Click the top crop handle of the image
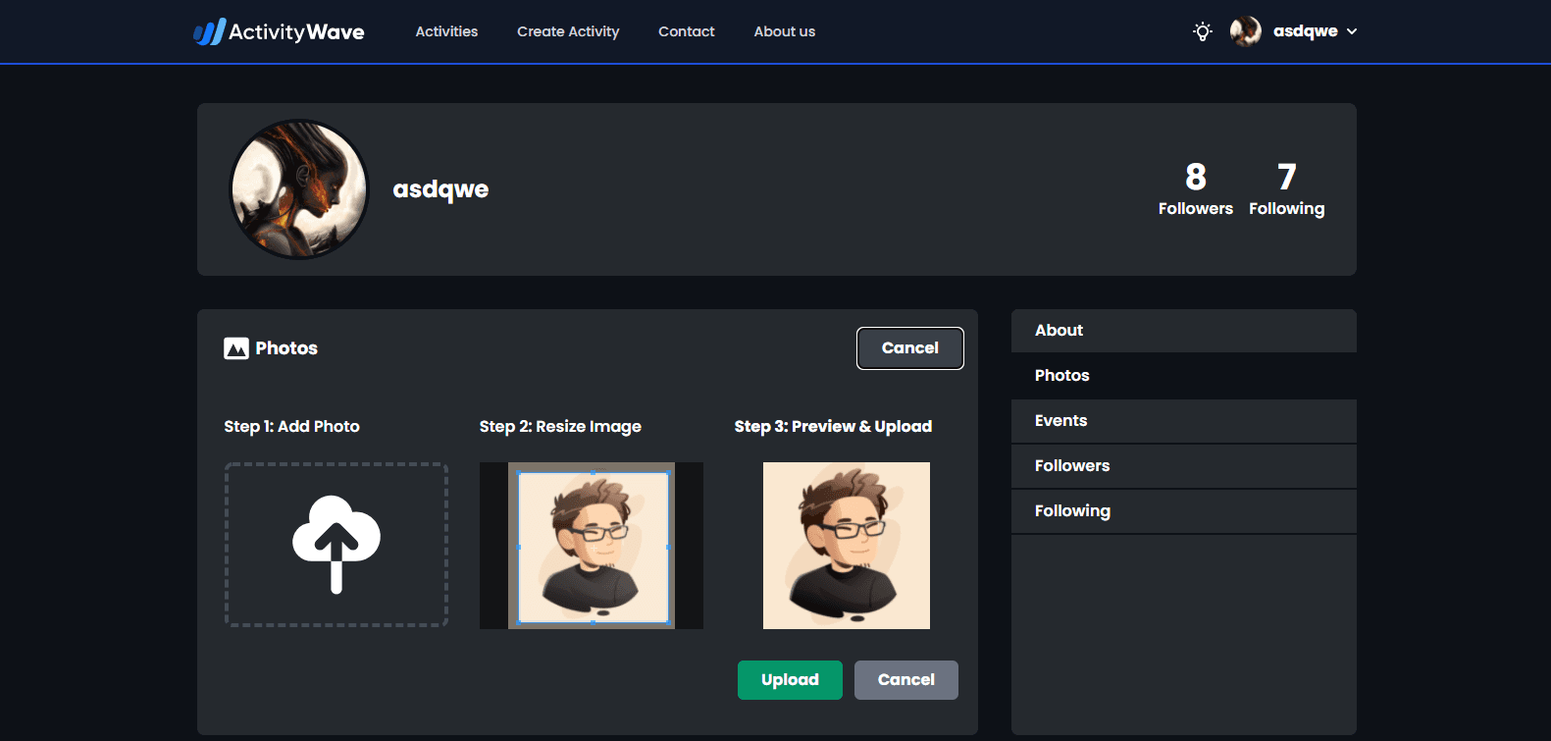 [593, 473]
